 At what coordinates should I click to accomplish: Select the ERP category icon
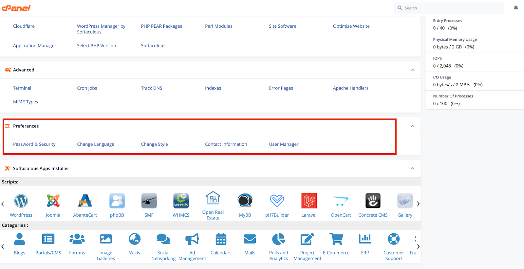tap(365, 239)
